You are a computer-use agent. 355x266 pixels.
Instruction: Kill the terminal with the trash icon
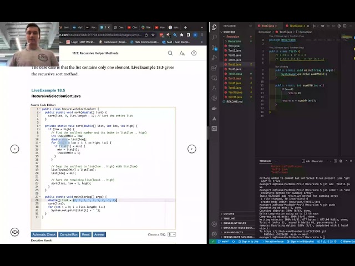(341, 161)
